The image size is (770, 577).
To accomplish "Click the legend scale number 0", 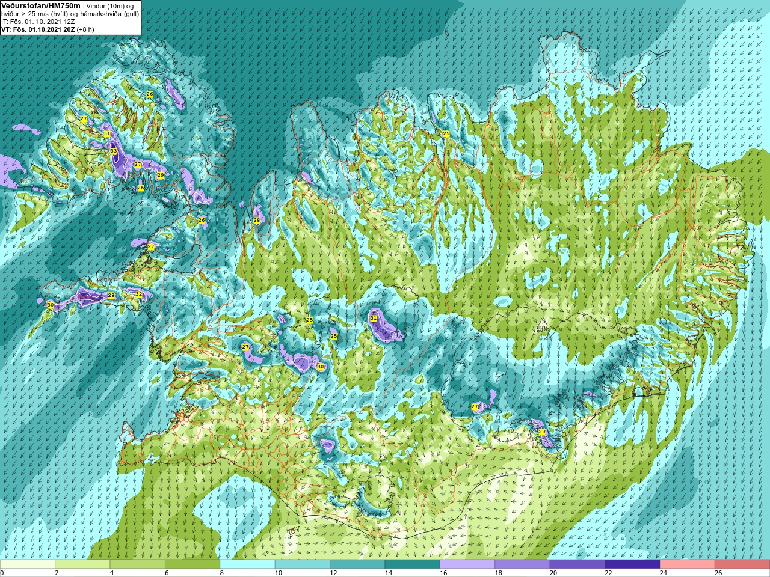I will [2, 573].
